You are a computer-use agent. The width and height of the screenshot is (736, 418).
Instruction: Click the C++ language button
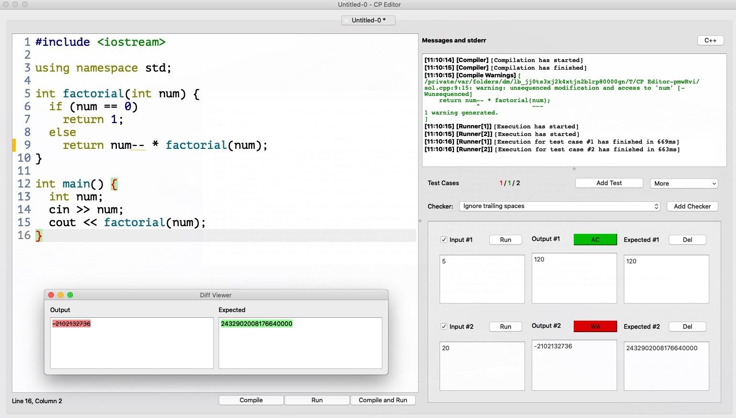pyautogui.click(x=710, y=41)
